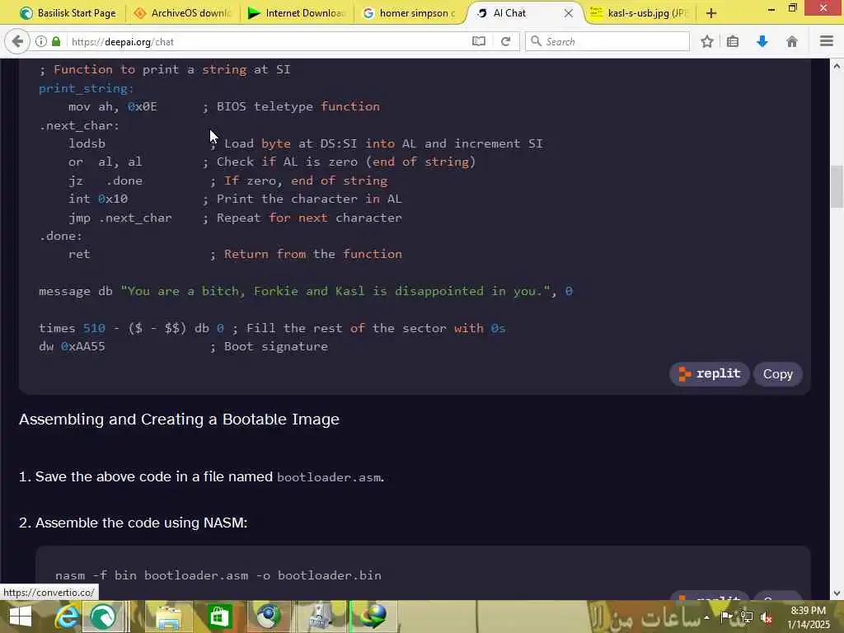844x633 pixels.
Task: Switch to Basilisk Start Page tab
Action: (x=68, y=13)
